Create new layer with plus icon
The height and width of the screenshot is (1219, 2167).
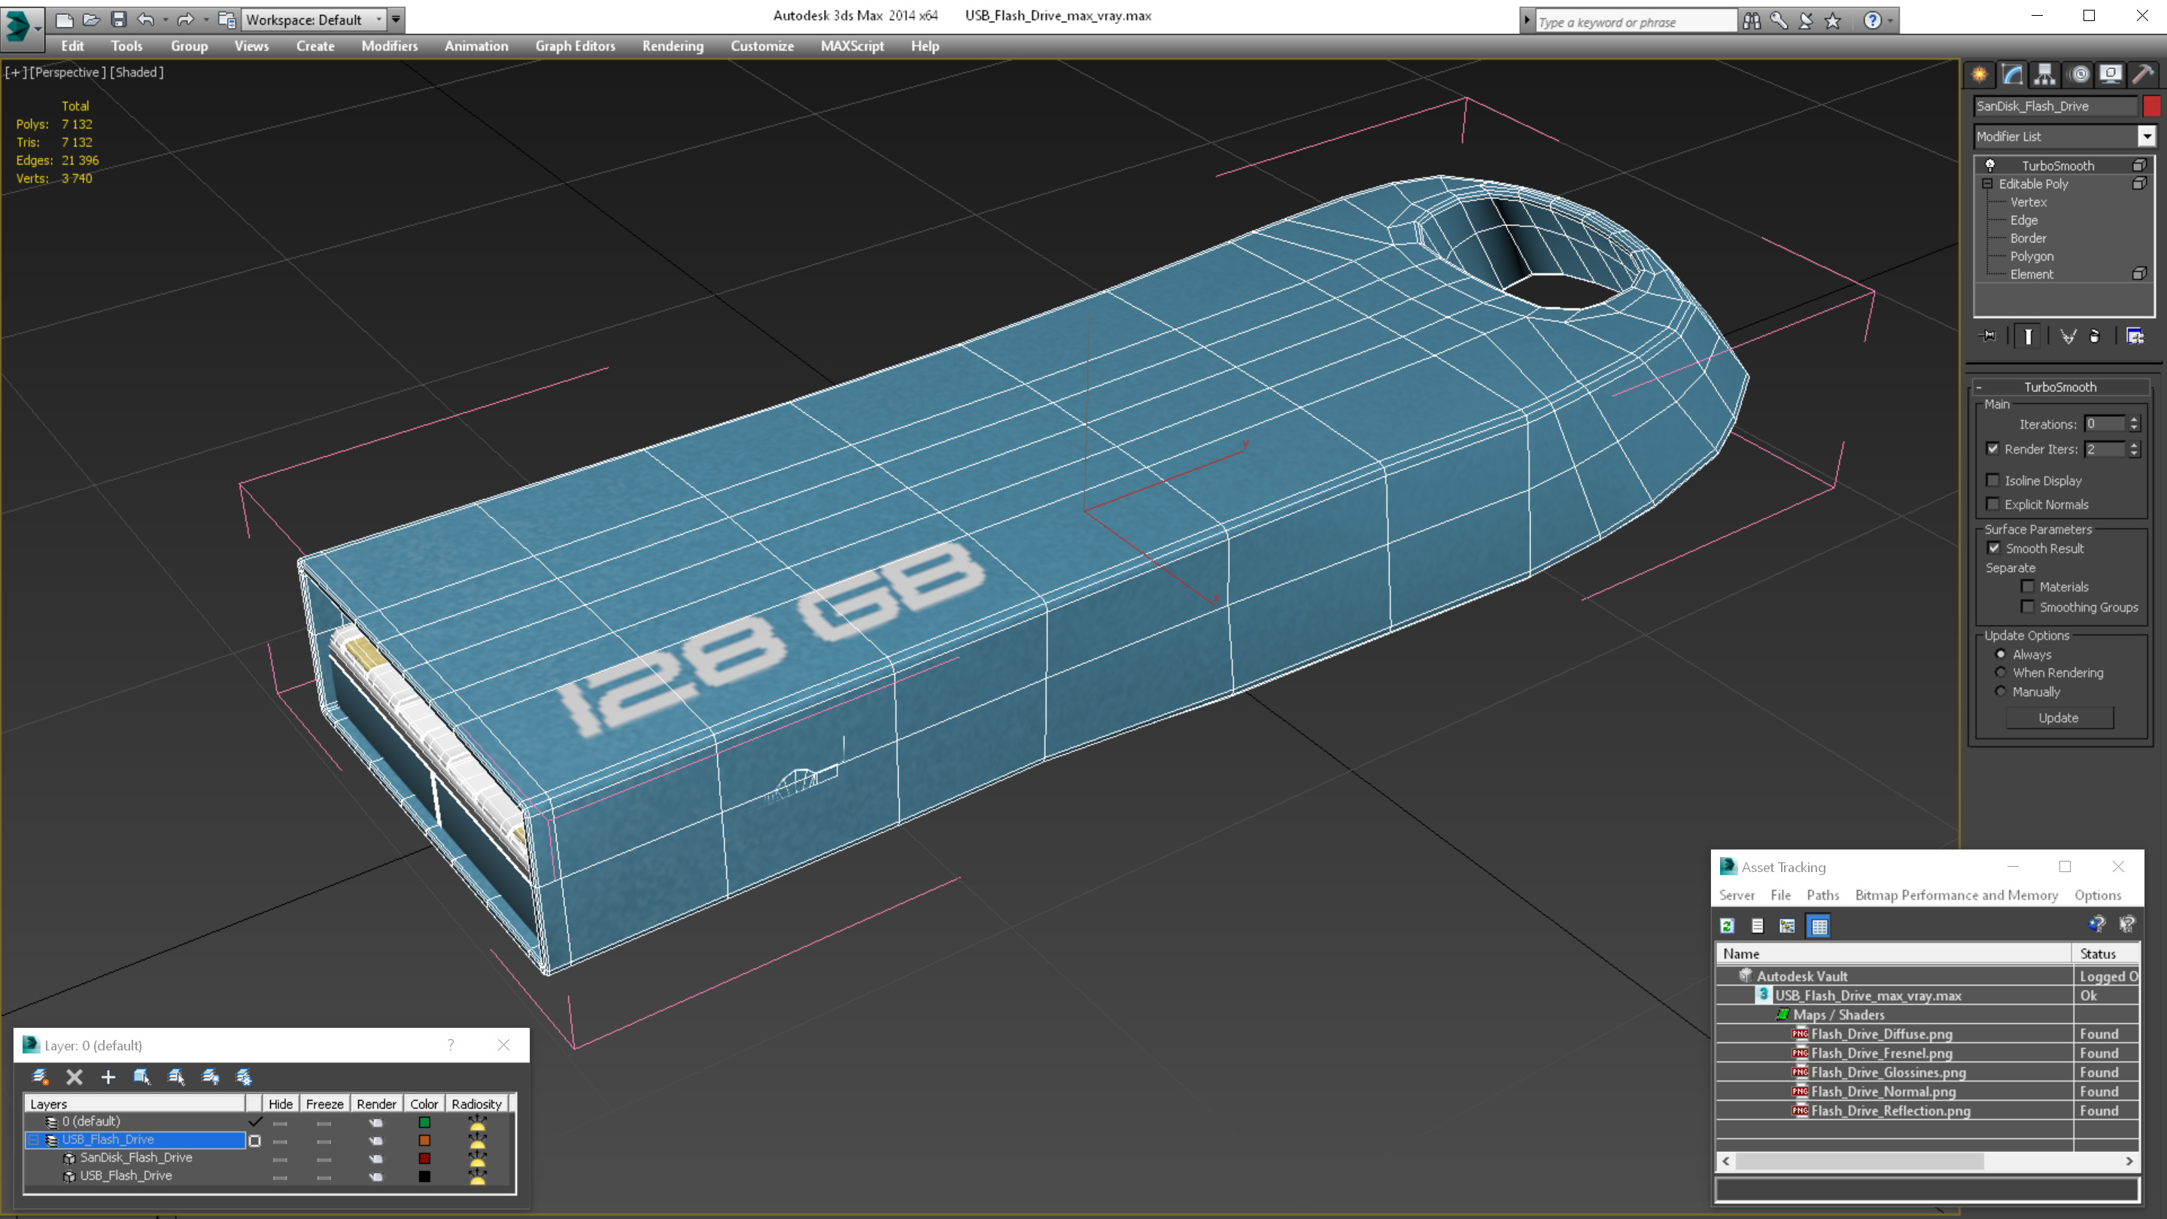(x=108, y=1077)
